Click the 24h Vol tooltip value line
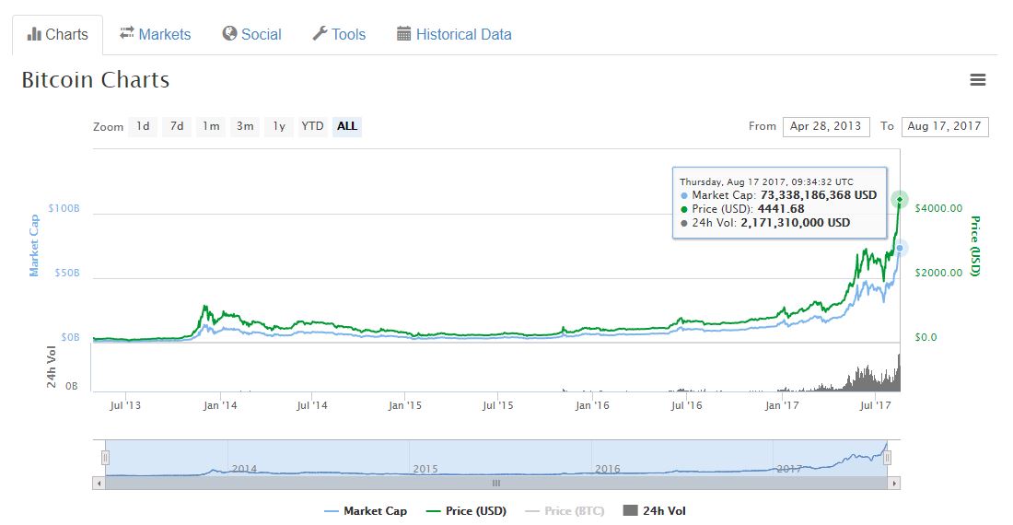This screenshot has height=525, width=1013. pyautogui.click(x=765, y=223)
